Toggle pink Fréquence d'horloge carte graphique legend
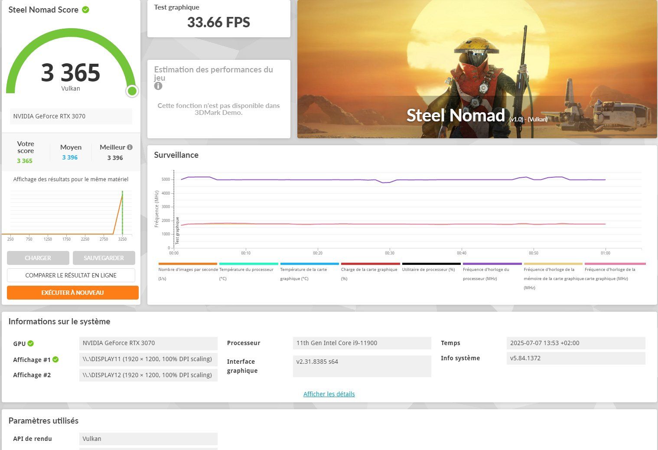The width and height of the screenshot is (658, 450). click(x=615, y=264)
